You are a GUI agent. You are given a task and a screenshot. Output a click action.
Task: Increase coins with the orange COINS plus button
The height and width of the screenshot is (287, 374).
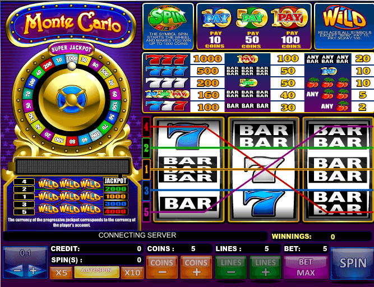[x=196, y=267]
